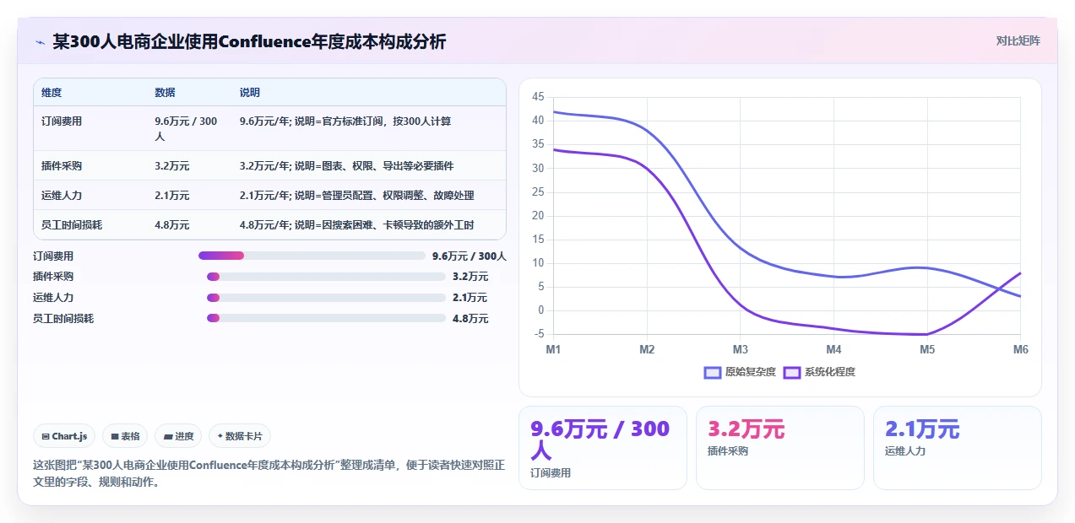Screen dimensions: 1075x523
Task: Click the description mentioning 官方标准订阅
Action: pyautogui.click(x=345, y=121)
